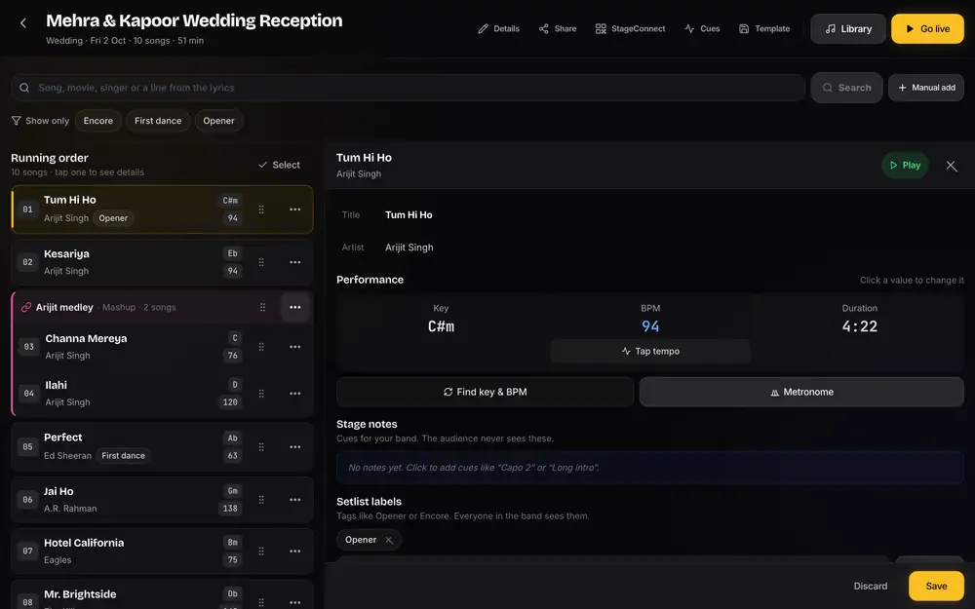Viewport: 975px width, 609px height.
Task: Open more options for Jai Ho
Action: click(x=294, y=500)
